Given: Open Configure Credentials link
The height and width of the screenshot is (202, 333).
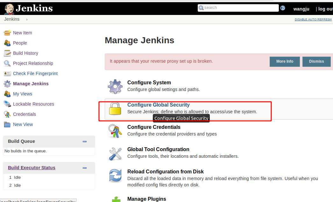Looking at the screenshot, I should point(154,127).
